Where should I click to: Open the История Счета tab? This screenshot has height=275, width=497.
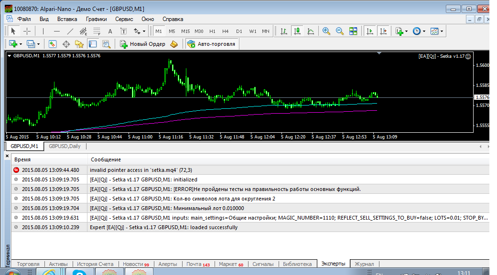[95, 264]
